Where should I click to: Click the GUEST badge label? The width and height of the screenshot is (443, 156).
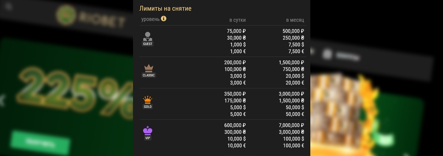[x=148, y=44]
